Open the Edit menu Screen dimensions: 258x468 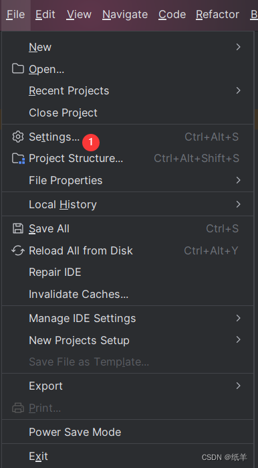45,14
